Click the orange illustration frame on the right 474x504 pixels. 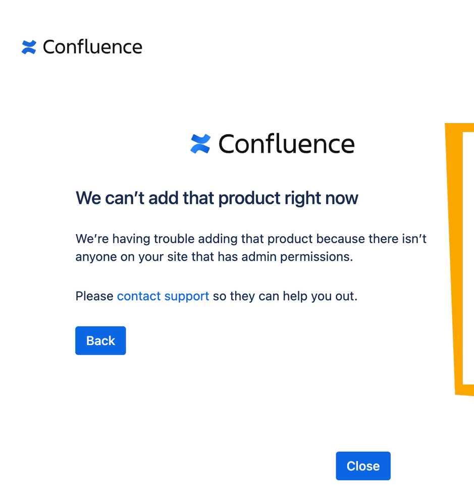(453, 257)
